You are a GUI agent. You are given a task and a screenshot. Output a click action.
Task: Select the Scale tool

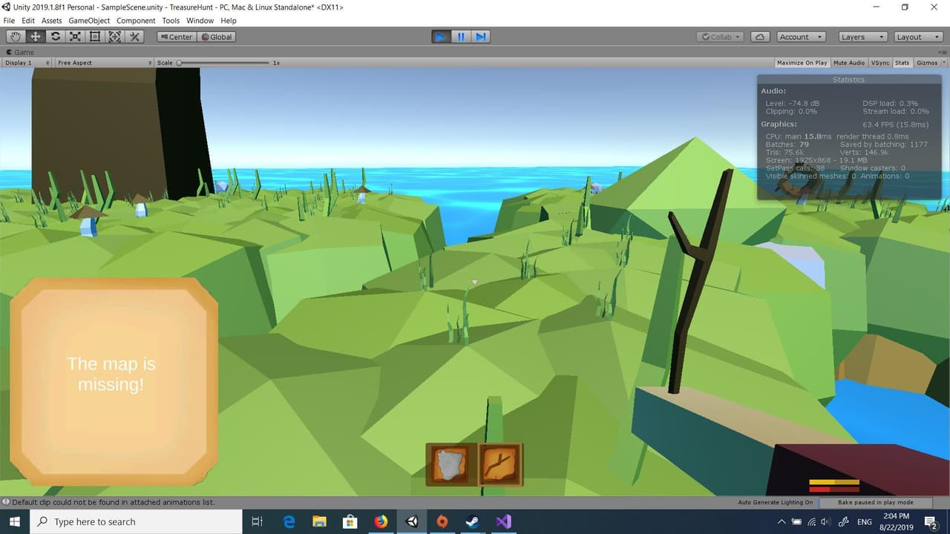click(75, 36)
